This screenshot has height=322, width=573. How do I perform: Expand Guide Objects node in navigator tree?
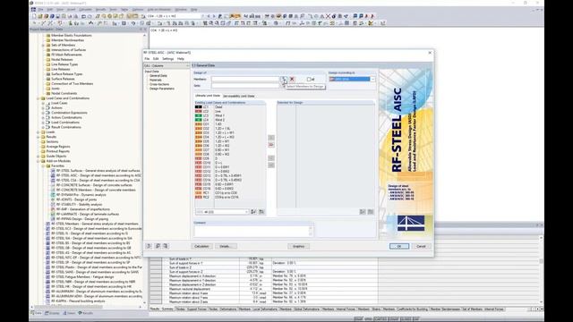38,157
